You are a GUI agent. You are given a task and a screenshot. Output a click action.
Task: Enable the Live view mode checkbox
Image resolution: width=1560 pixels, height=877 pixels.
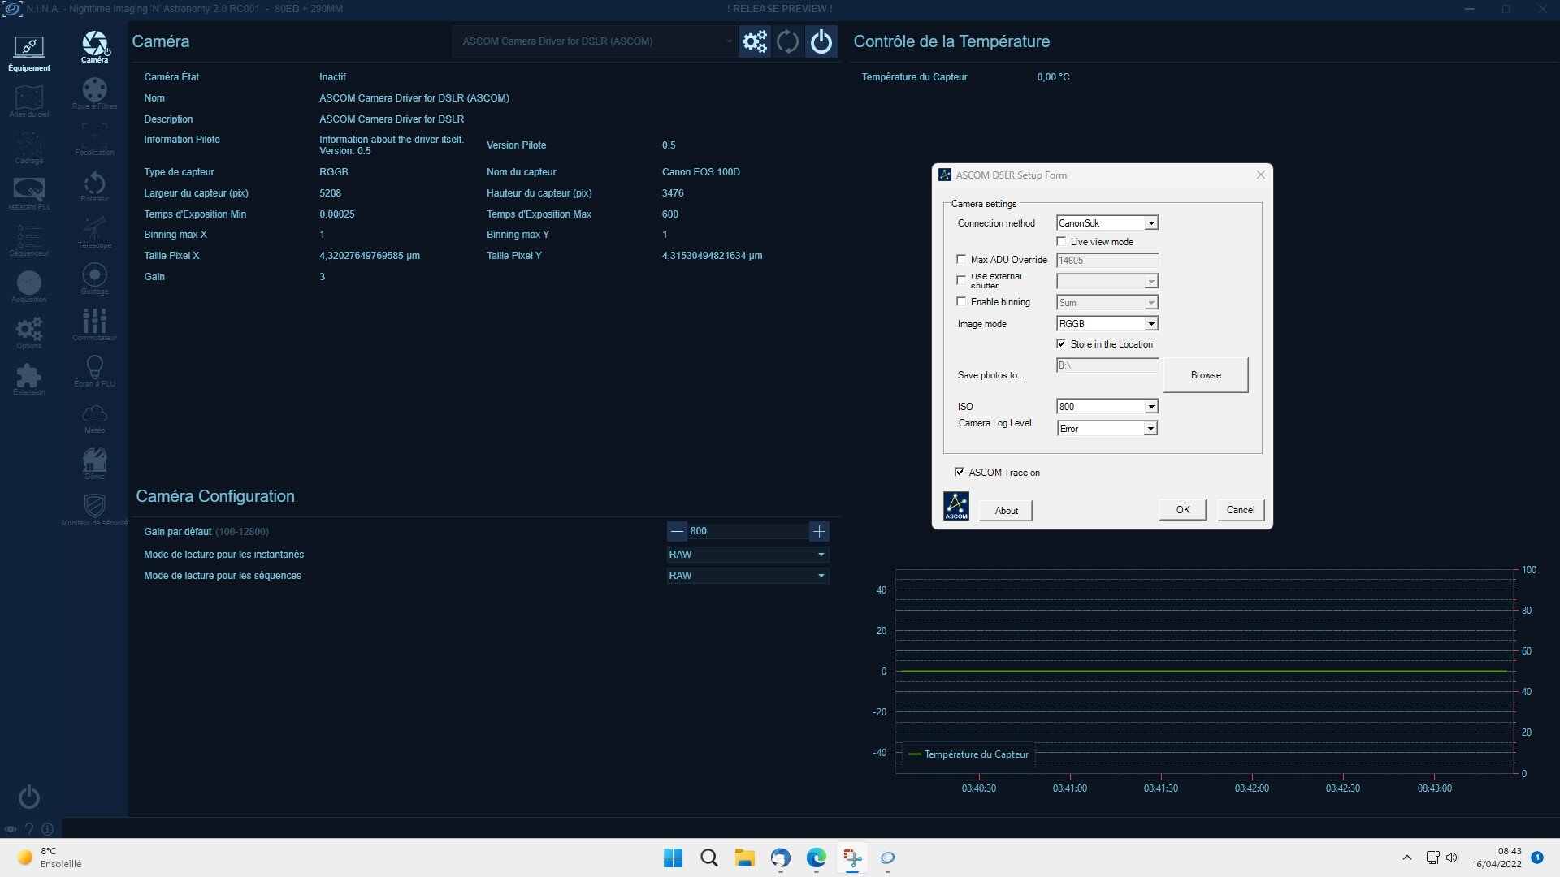[x=1061, y=242]
